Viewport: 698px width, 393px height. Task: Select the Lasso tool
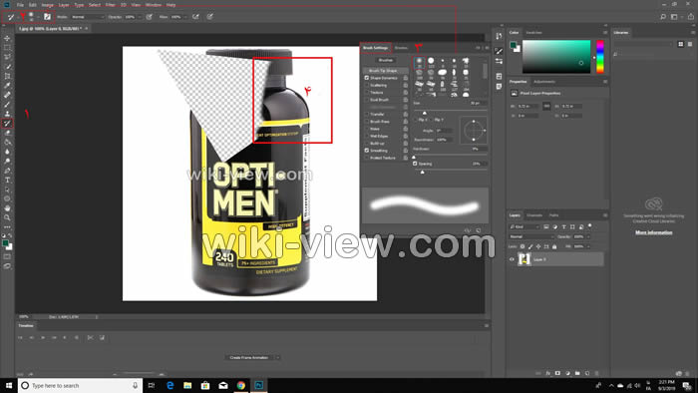(x=7, y=57)
